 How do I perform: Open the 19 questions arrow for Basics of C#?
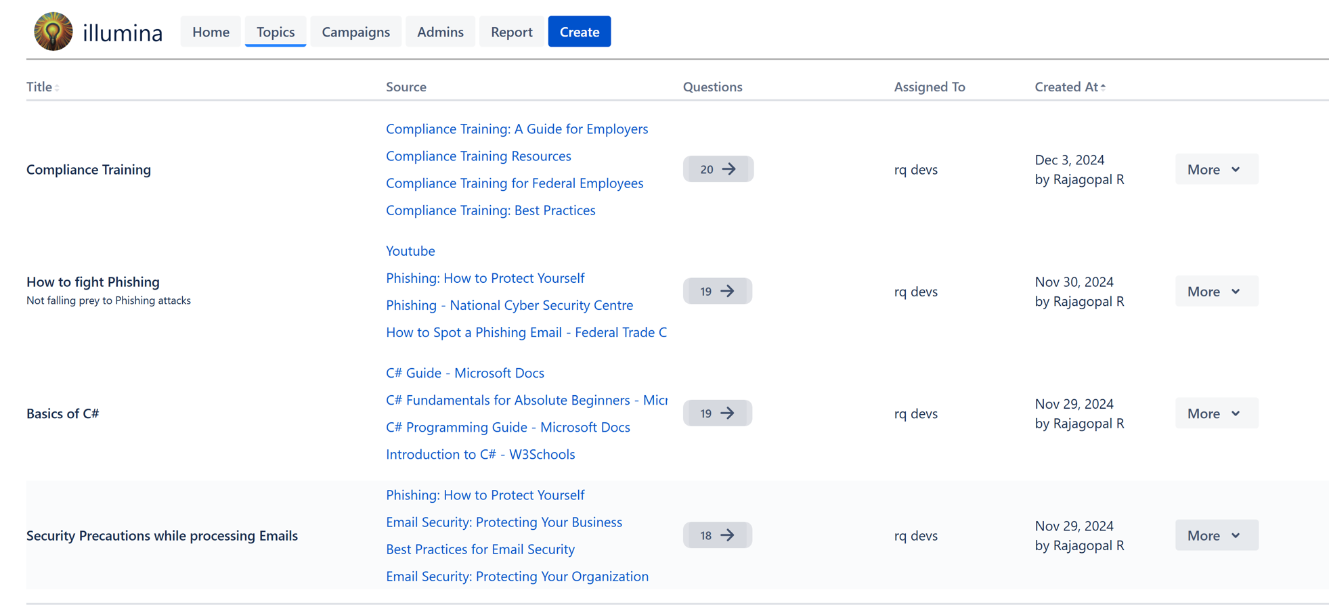click(x=717, y=413)
